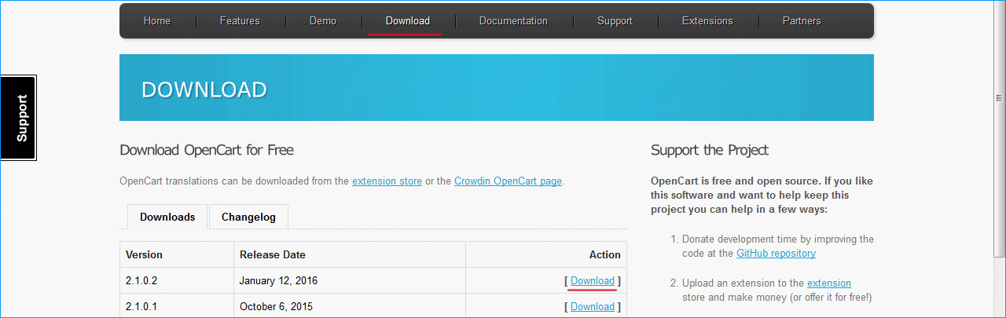Download OpenCart version 2.1.0.2
The height and width of the screenshot is (318, 1006).
coord(593,281)
